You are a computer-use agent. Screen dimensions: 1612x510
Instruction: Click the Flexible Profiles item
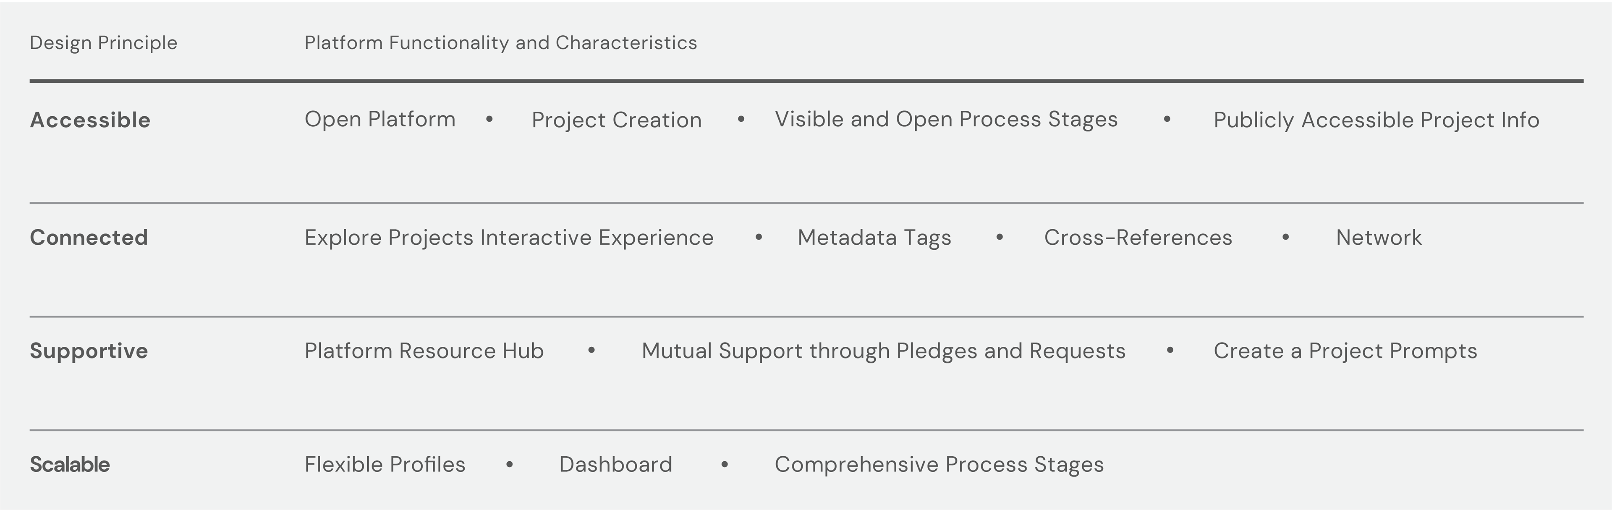(x=385, y=464)
